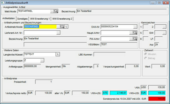Click into the Matchkode input field
This screenshot has height=104, width=170.
pos(34,11)
